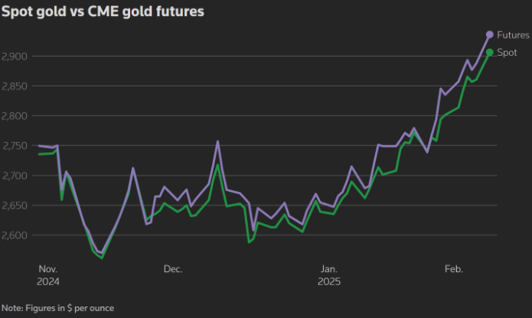Click the late-December green spot line dip
This screenshot has width=532, height=318.
click(249, 242)
